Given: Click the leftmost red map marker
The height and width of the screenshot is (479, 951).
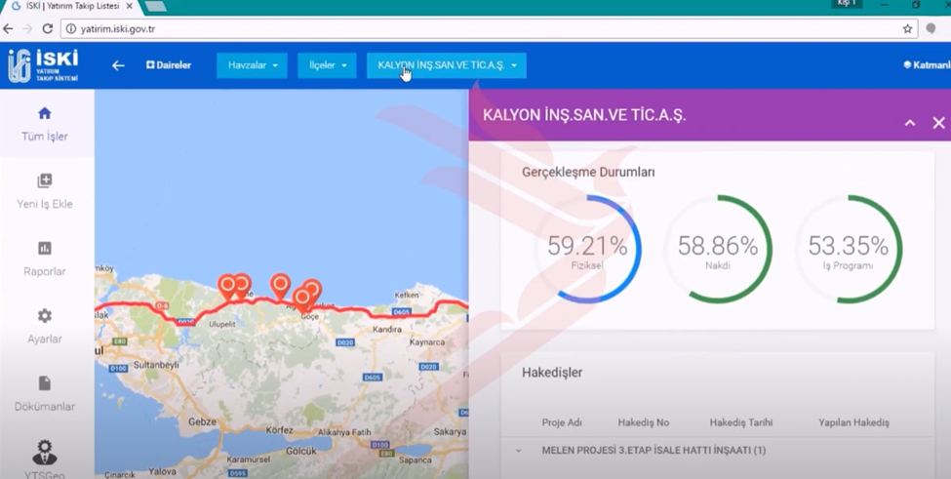Looking at the screenshot, I should point(227,288).
